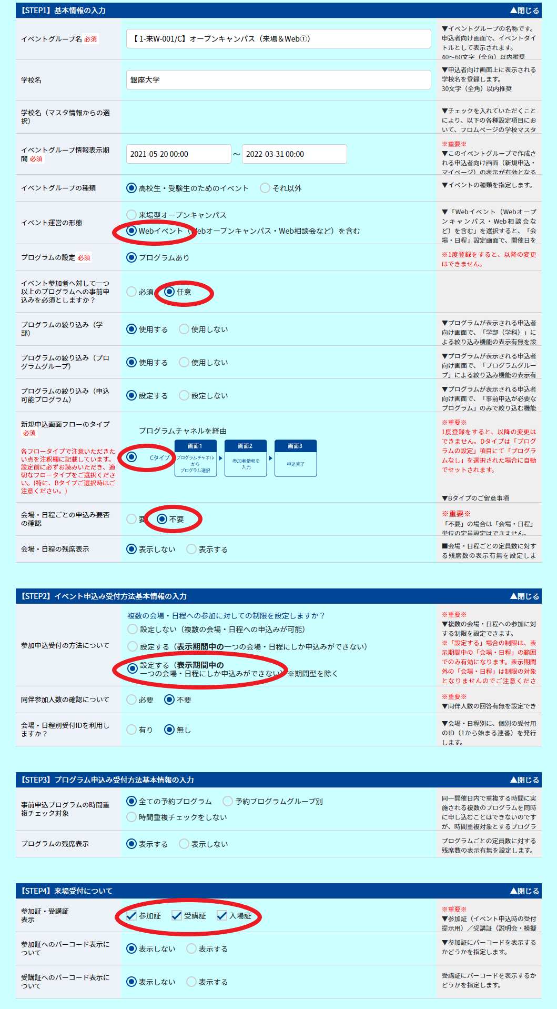Viewport: 557px width, 1009px height.
Task: Choose 使用する for プログラムグループ filter
Action: 132,362
